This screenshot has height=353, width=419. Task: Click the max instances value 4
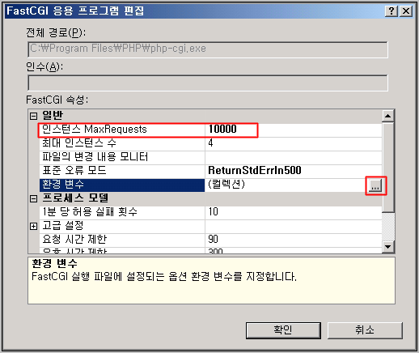click(x=210, y=142)
